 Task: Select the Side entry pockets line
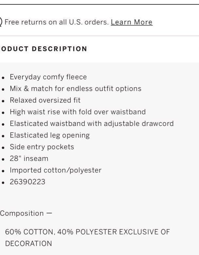[42, 147]
